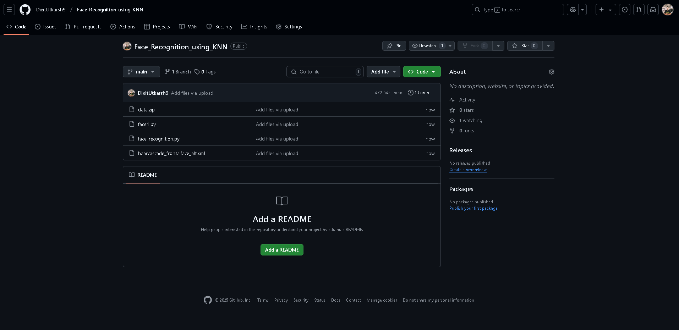Open the green Code clone dropdown

point(422,72)
